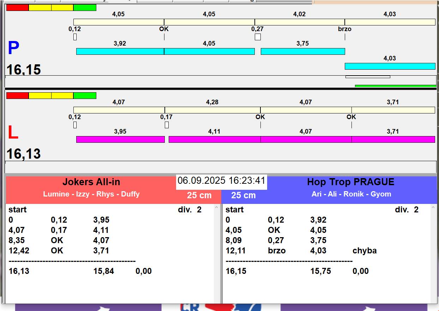
Task: Click the small box under 0,17 in L lane
Action: 167,125
